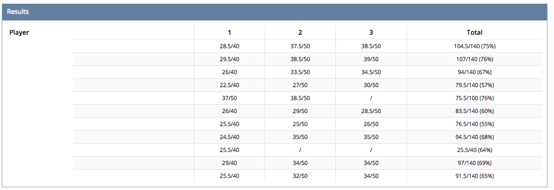Click the 22.5/40 score cell
This screenshot has width=554, height=190.
(x=230, y=85)
